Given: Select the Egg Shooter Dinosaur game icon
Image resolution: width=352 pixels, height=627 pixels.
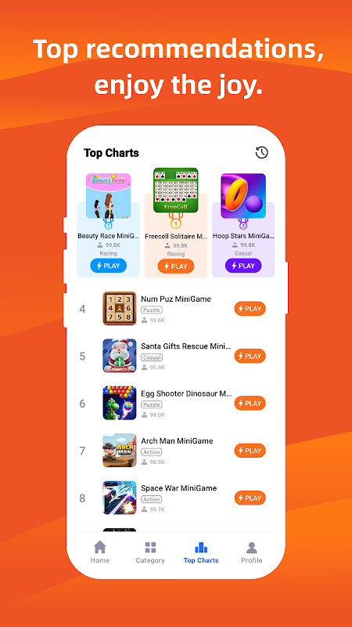Looking at the screenshot, I should [120, 403].
